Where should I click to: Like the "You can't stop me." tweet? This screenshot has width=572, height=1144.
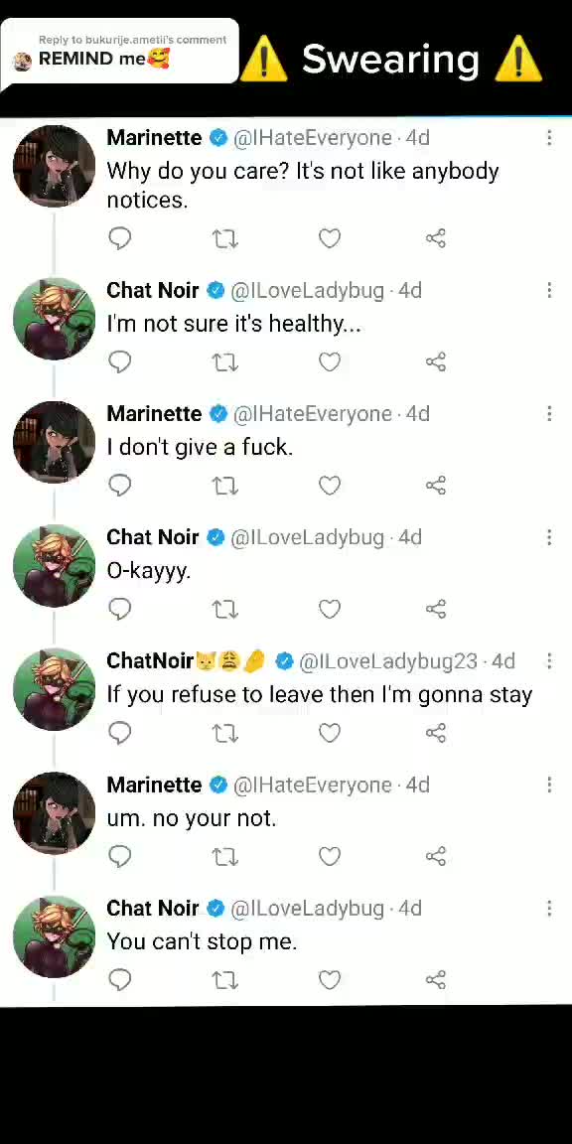pyautogui.click(x=330, y=980)
